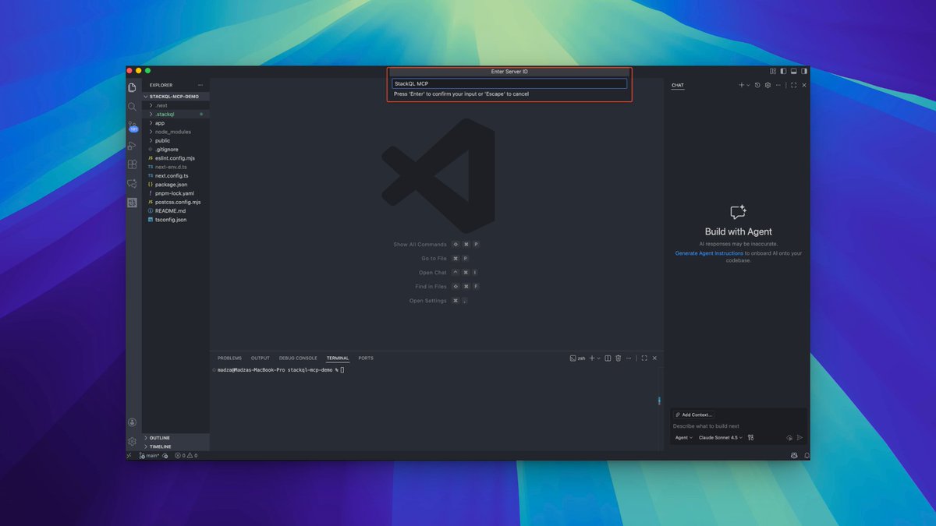Click main branch in status bar
The height and width of the screenshot is (526, 936).
(x=150, y=455)
